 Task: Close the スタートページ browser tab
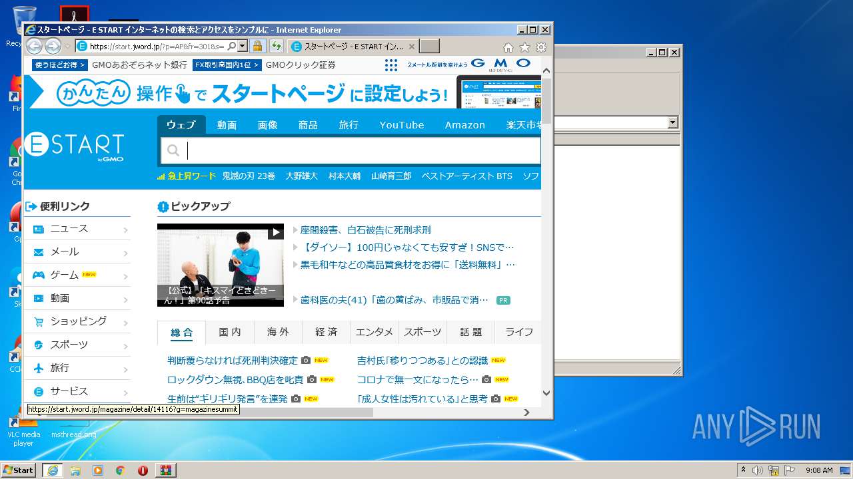pyautogui.click(x=412, y=47)
